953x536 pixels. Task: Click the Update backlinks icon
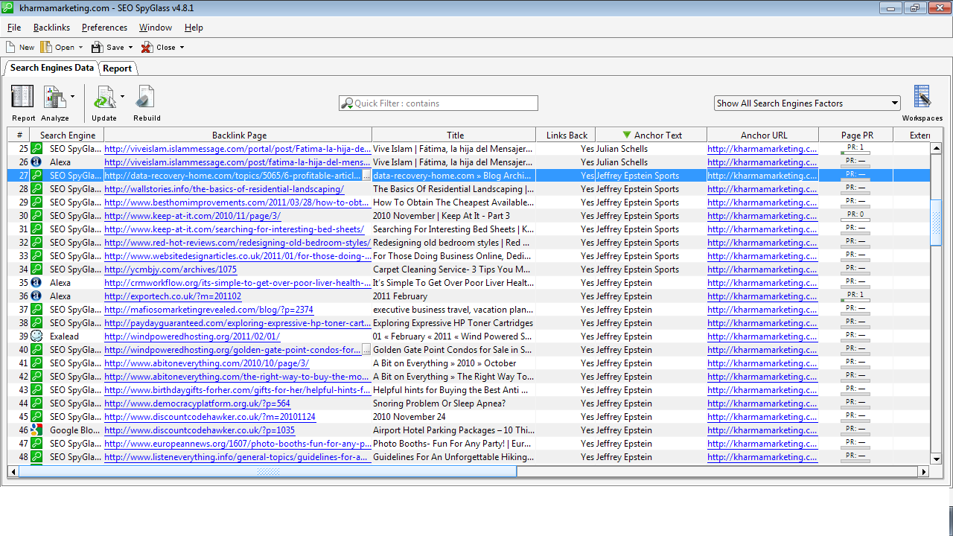click(104, 98)
